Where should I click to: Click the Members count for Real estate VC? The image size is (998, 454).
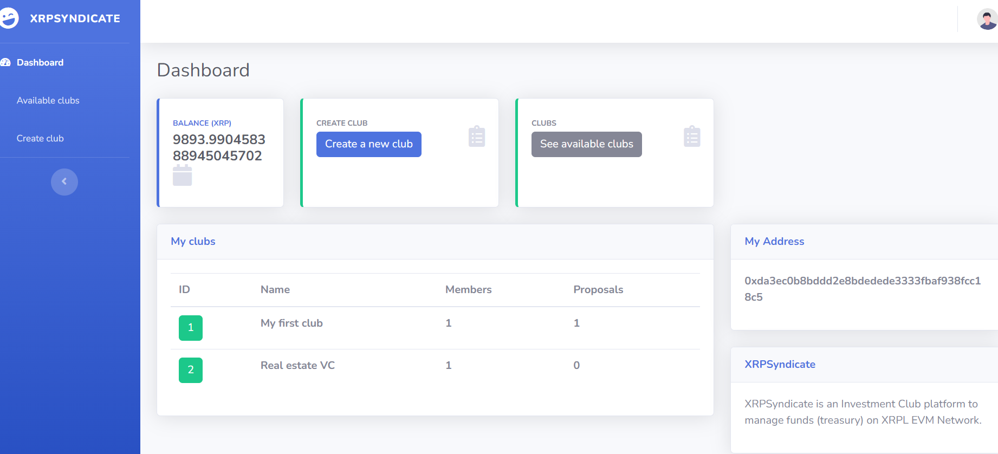point(449,365)
